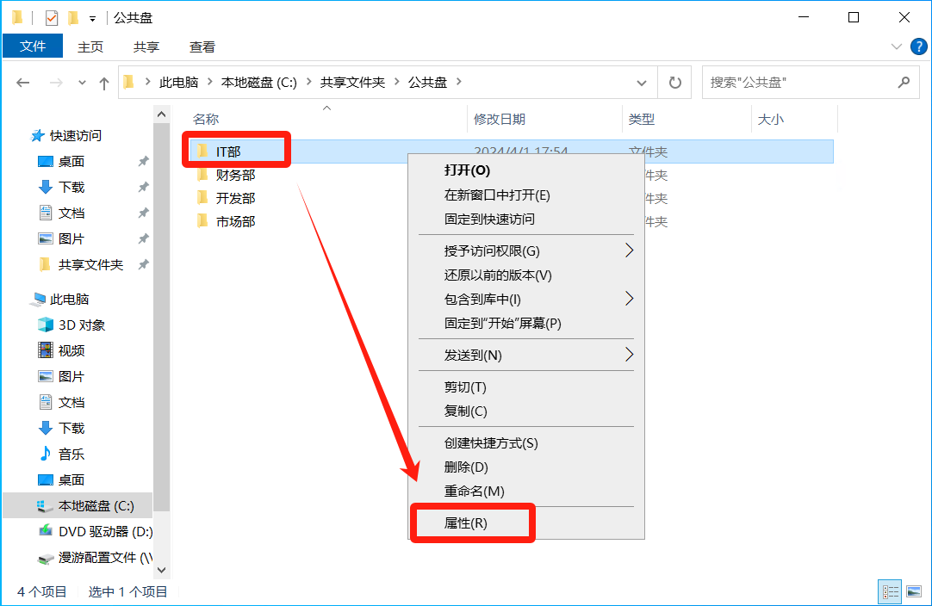Open 音乐 folder in the sidebar
The width and height of the screenshot is (932, 606).
tap(71, 454)
